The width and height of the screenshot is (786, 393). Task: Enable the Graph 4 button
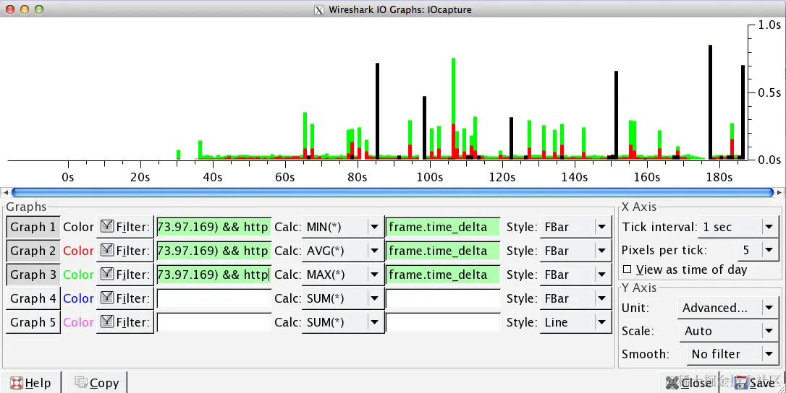pos(33,298)
